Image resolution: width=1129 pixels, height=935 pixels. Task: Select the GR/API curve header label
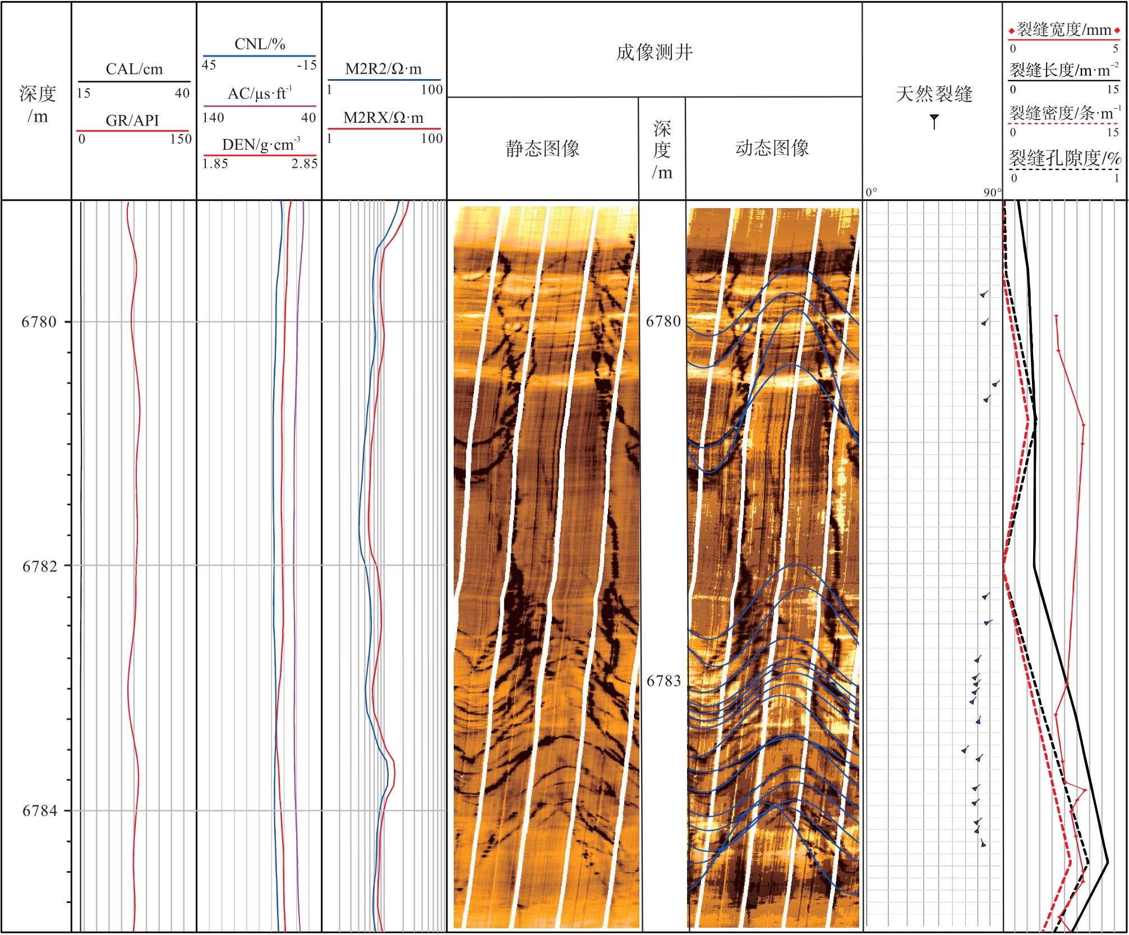click(132, 120)
